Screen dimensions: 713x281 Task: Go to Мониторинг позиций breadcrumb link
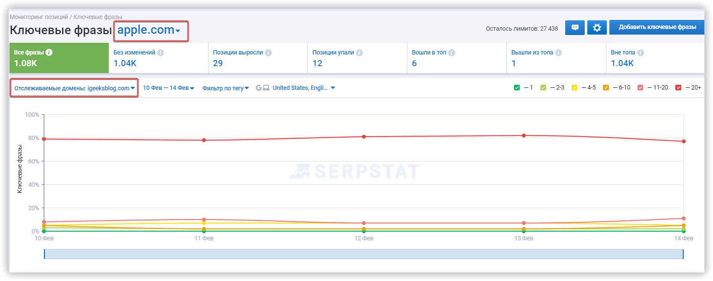39,17
